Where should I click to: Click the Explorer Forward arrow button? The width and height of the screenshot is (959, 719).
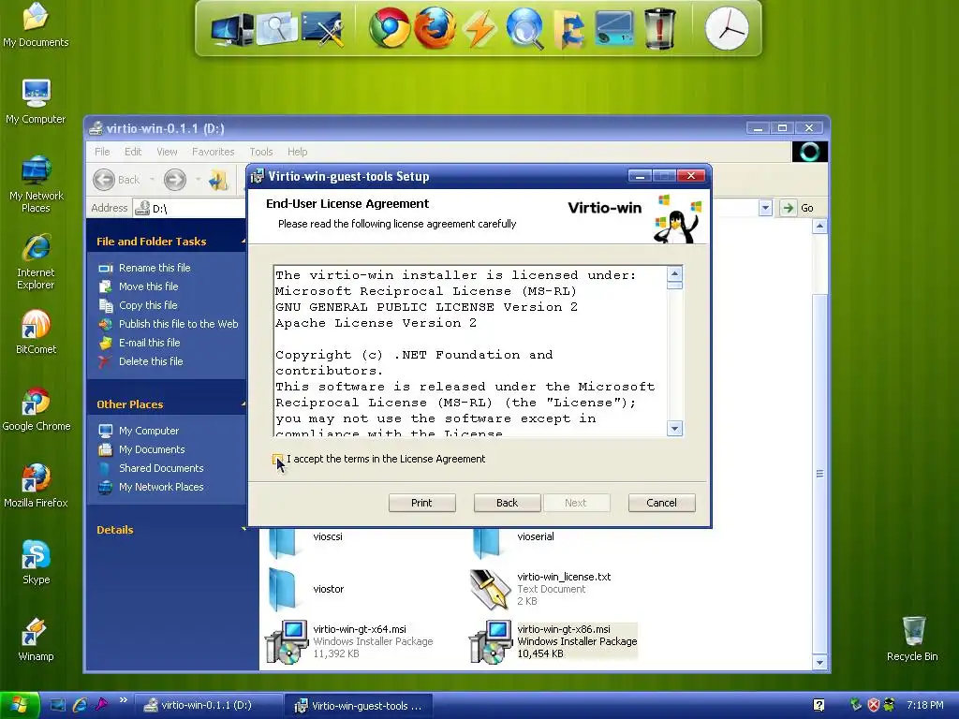[175, 180]
